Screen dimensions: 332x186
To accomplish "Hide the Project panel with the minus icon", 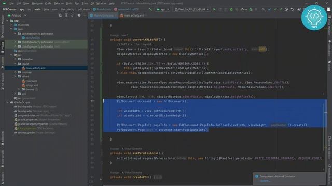I will click(x=85, y=16).
